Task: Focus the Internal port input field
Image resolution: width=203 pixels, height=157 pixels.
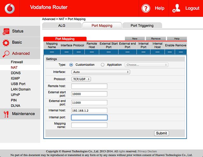Action: pos(89,117)
